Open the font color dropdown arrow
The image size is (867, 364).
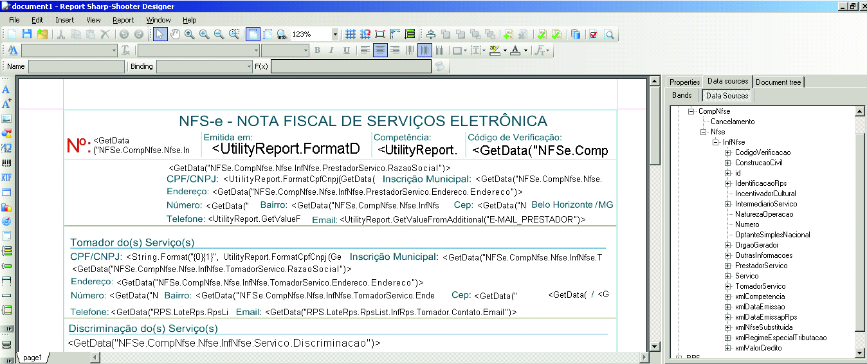(525, 50)
